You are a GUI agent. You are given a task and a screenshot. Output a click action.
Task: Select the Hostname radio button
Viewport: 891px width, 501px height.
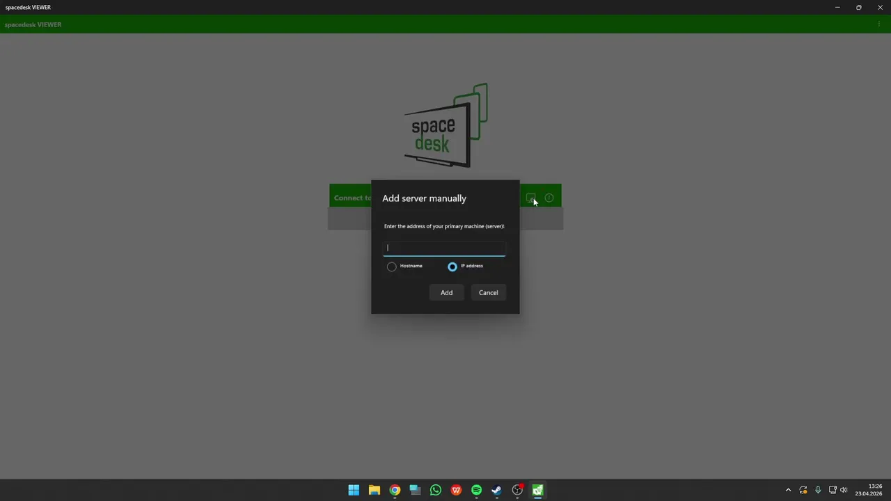[x=392, y=267]
